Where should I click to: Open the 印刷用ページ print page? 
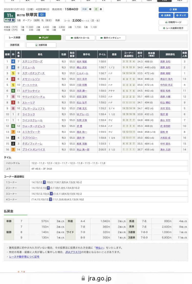[x=173, y=22]
